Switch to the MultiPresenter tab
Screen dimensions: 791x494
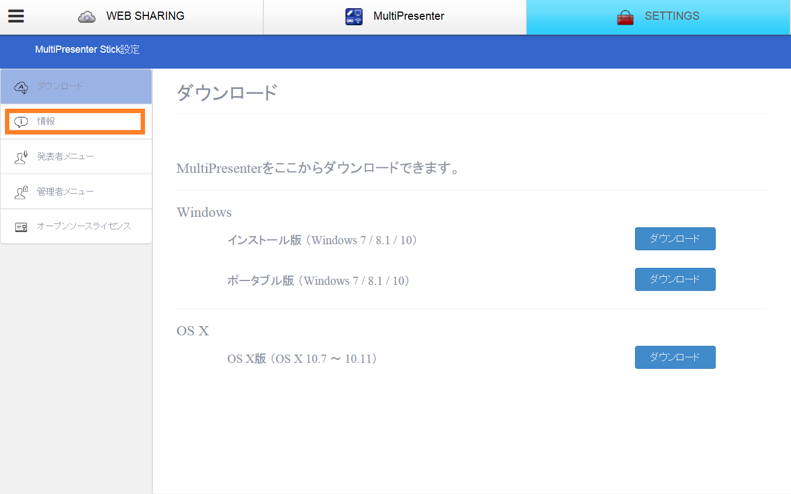click(x=409, y=16)
